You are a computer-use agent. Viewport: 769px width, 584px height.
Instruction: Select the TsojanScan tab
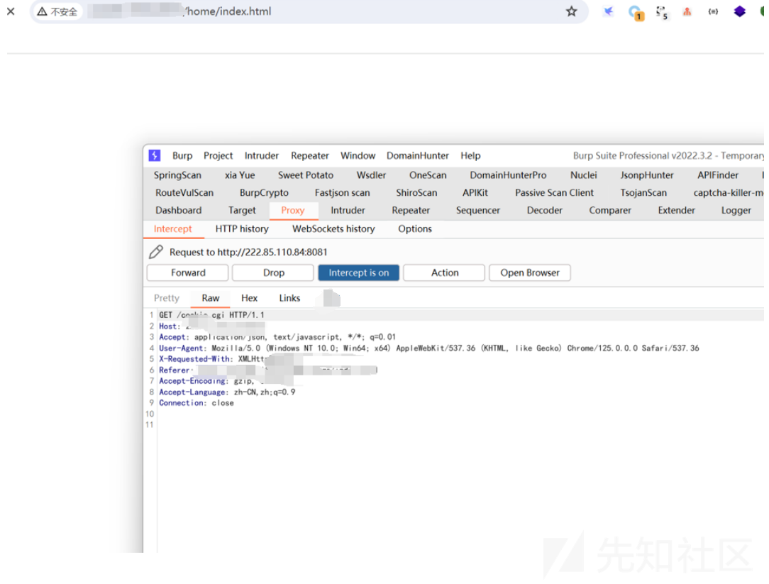pyautogui.click(x=643, y=193)
